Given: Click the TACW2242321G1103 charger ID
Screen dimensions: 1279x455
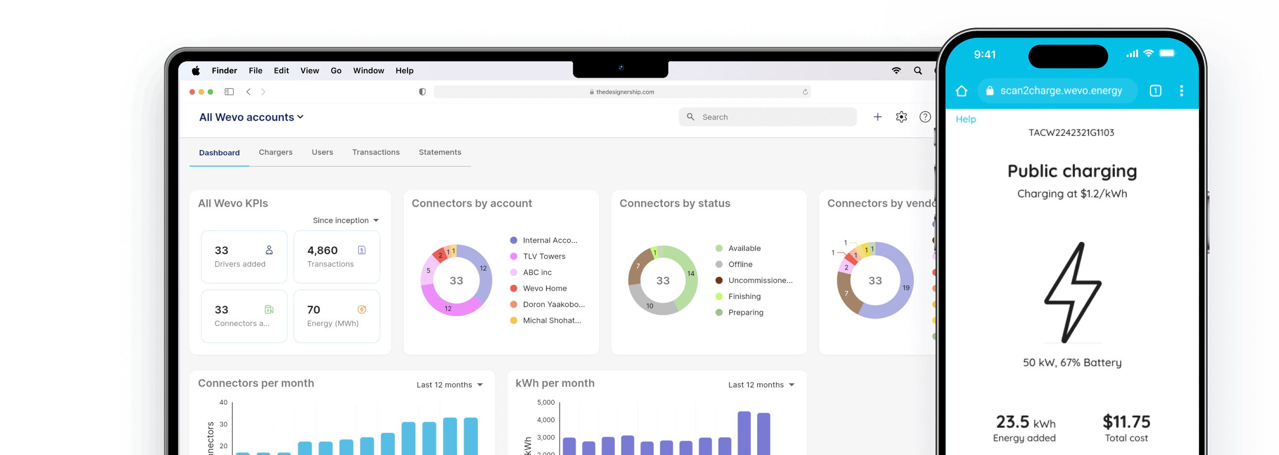Looking at the screenshot, I should (x=1071, y=133).
